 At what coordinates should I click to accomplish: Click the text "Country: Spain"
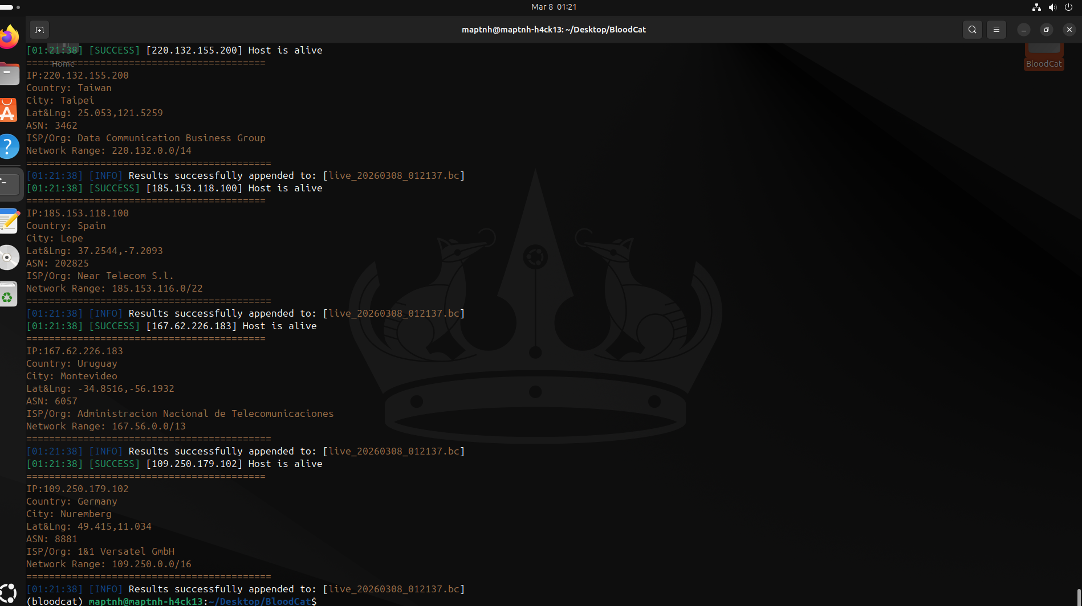(66, 226)
